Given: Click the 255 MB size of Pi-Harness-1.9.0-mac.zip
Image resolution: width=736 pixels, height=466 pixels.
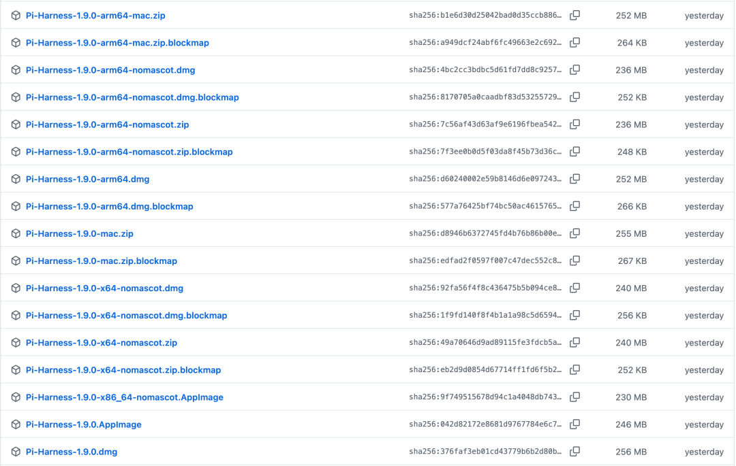Looking at the screenshot, I should (631, 234).
